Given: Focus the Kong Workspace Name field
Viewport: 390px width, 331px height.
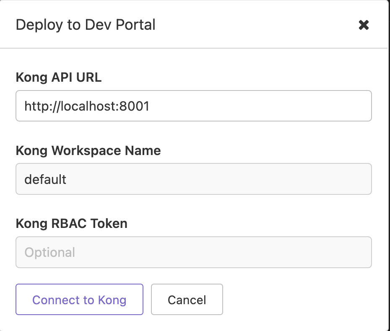Looking at the screenshot, I should [194, 179].
